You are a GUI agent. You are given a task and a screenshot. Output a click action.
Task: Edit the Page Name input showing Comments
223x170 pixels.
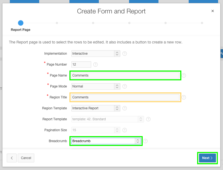[x=125, y=75]
